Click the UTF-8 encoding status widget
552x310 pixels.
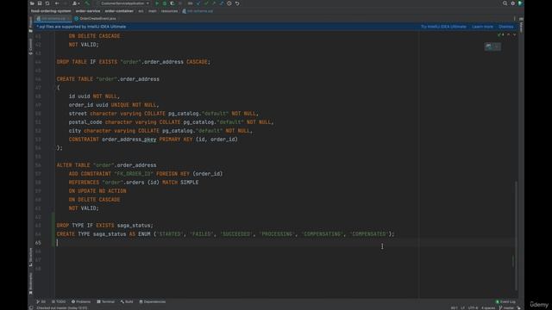click(x=473, y=308)
